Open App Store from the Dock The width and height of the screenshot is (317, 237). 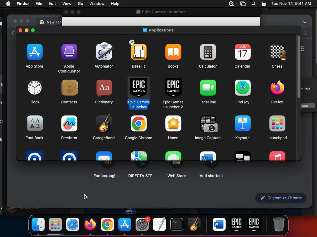point(125,224)
